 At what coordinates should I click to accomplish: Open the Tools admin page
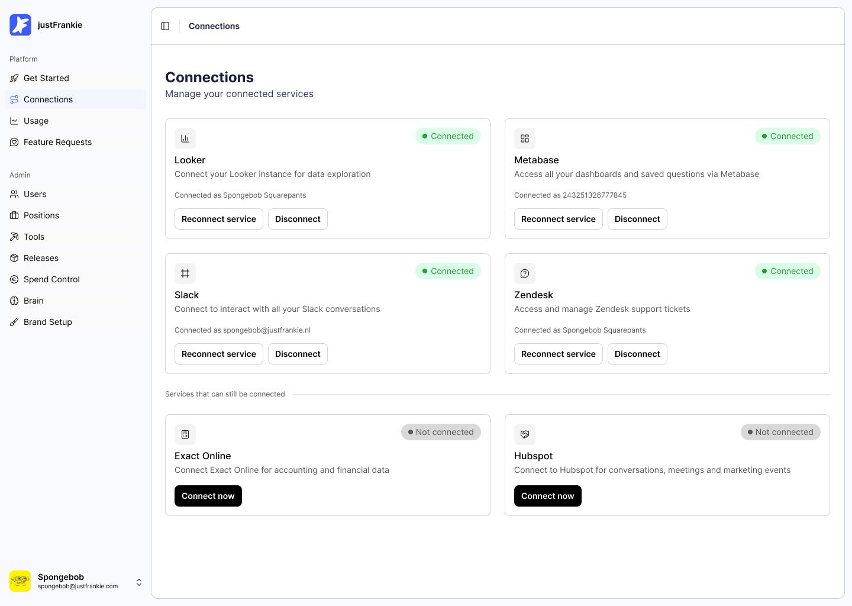[75, 237]
